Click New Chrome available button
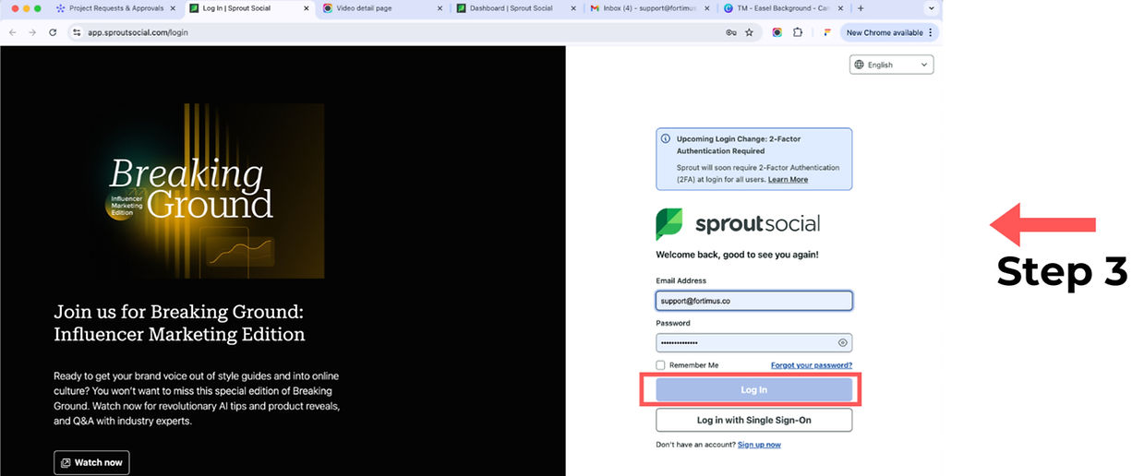1132x476 pixels. pyautogui.click(x=884, y=32)
